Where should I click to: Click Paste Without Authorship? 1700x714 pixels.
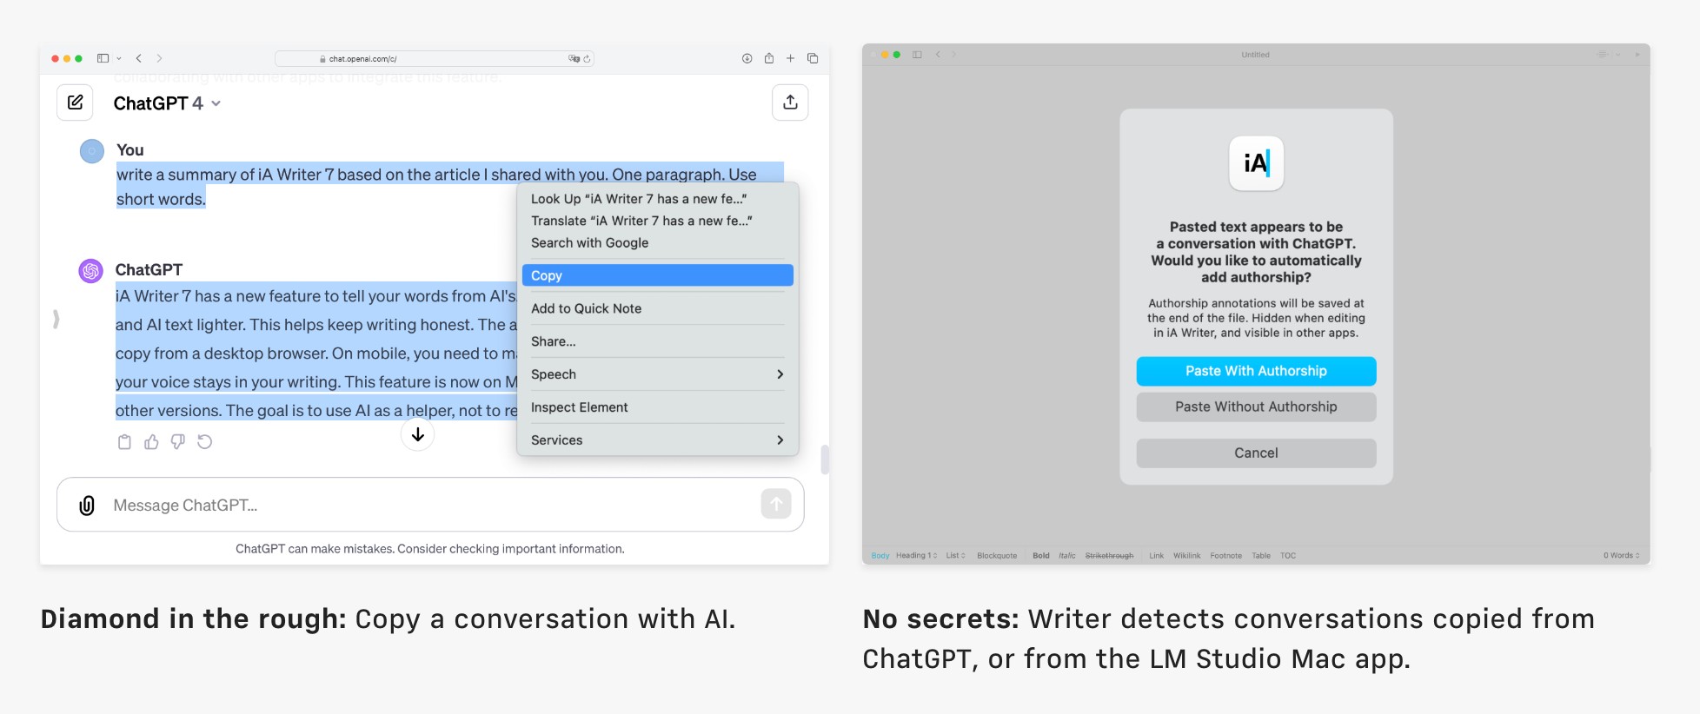click(x=1256, y=407)
